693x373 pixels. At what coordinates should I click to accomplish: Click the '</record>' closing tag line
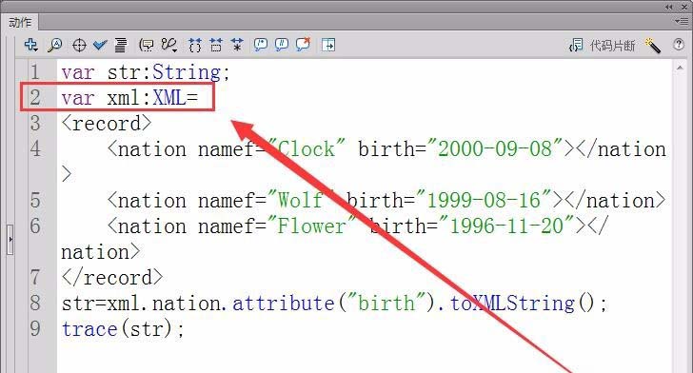112,278
